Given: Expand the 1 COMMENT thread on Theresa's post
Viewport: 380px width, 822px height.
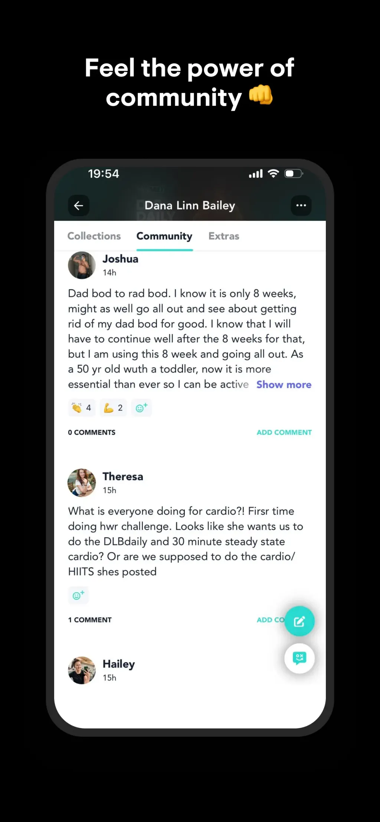Looking at the screenshot, I should click(90, 620).
